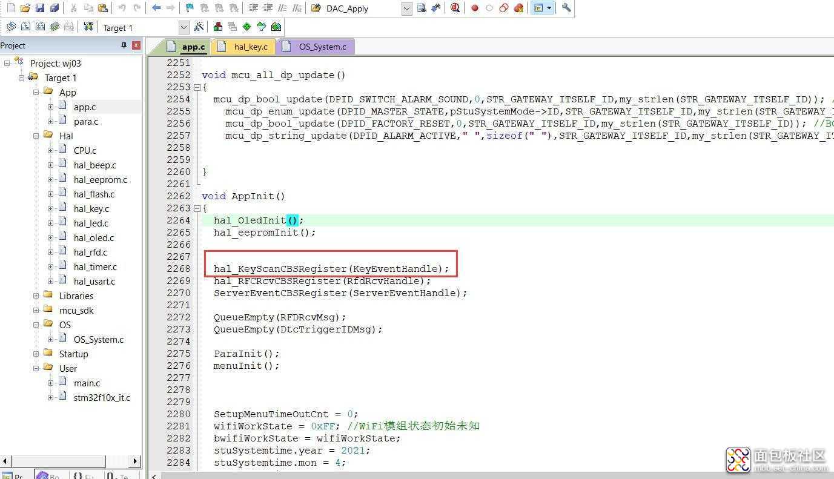Unindent the selected lines

(268, 8)
